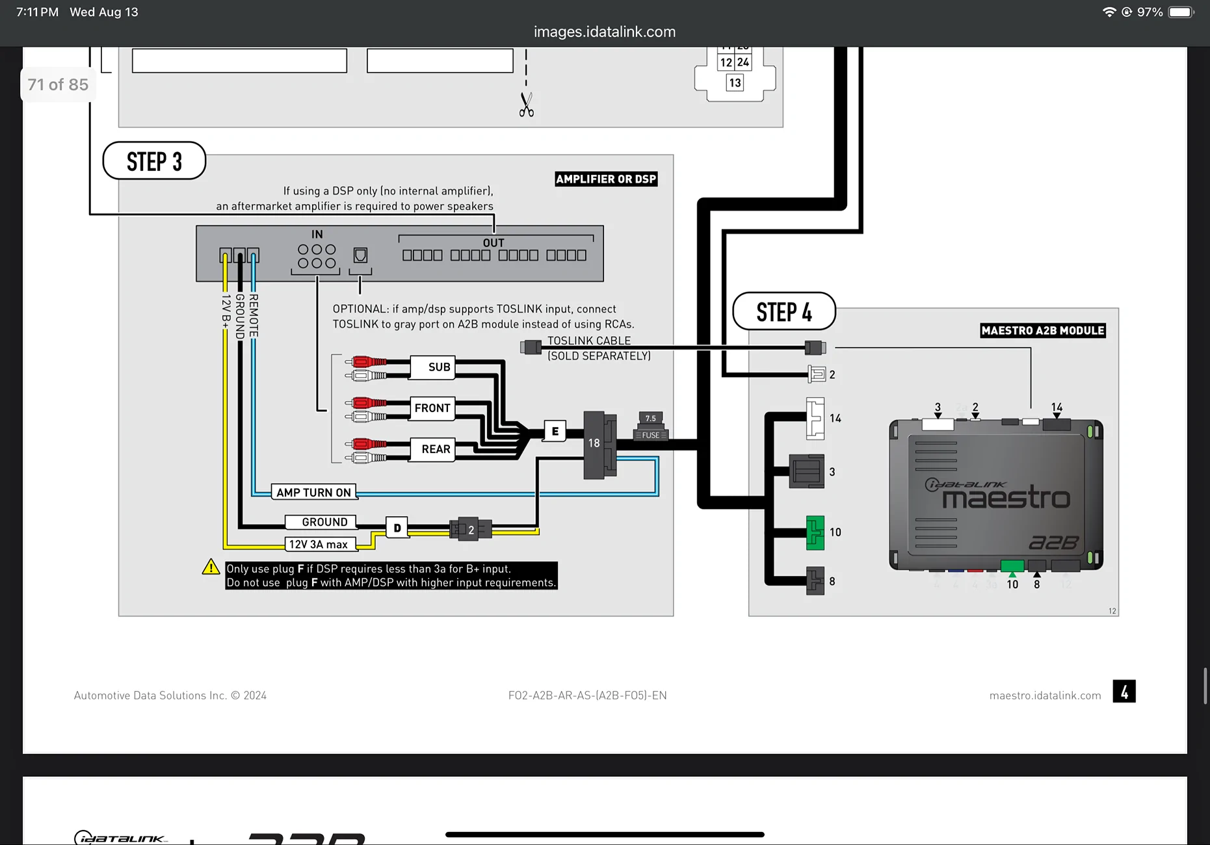Click the 7.5 fuse icon

(x=651, y=426)
